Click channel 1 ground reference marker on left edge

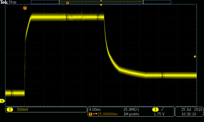(x=2, y=101)
